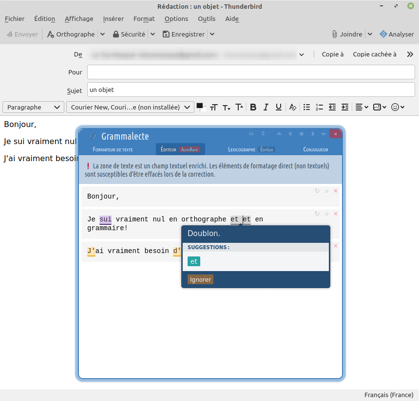Toggle bold formatting
This screenshot has width=419, height=401.
click(x=253, y=107)
